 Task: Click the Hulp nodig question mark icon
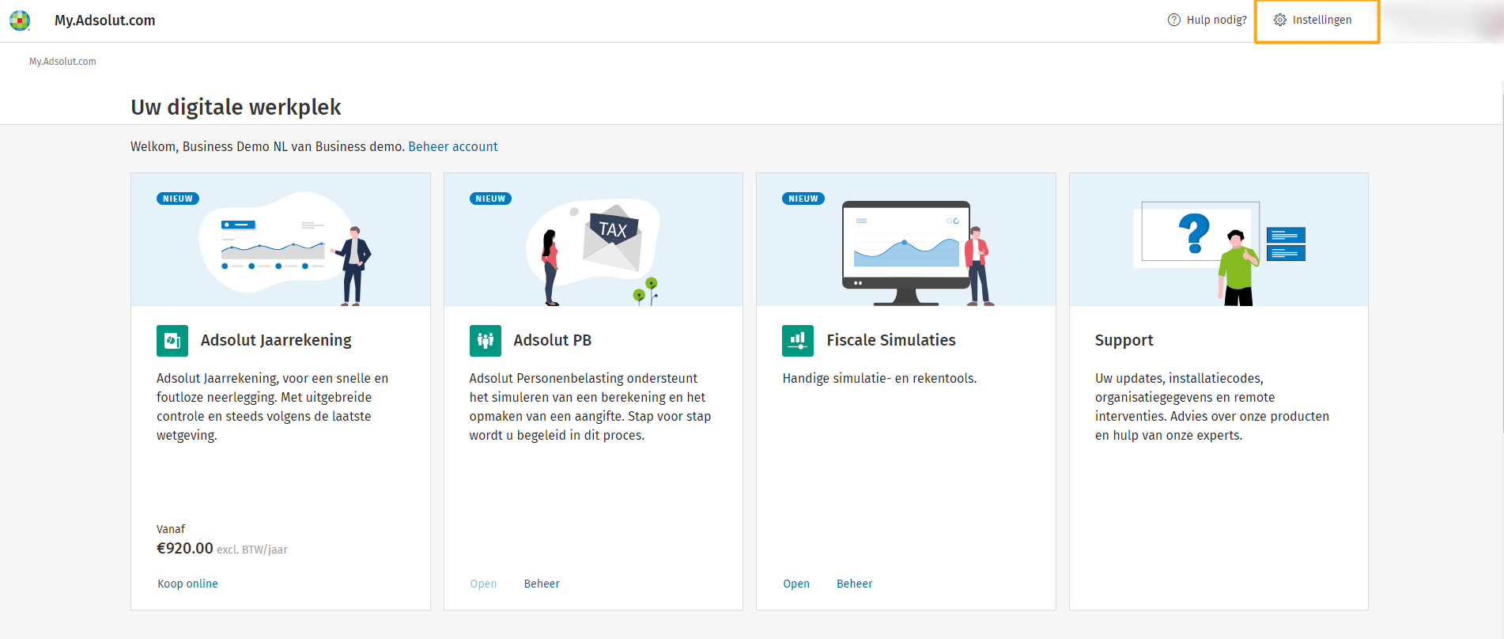point(1174,20)
